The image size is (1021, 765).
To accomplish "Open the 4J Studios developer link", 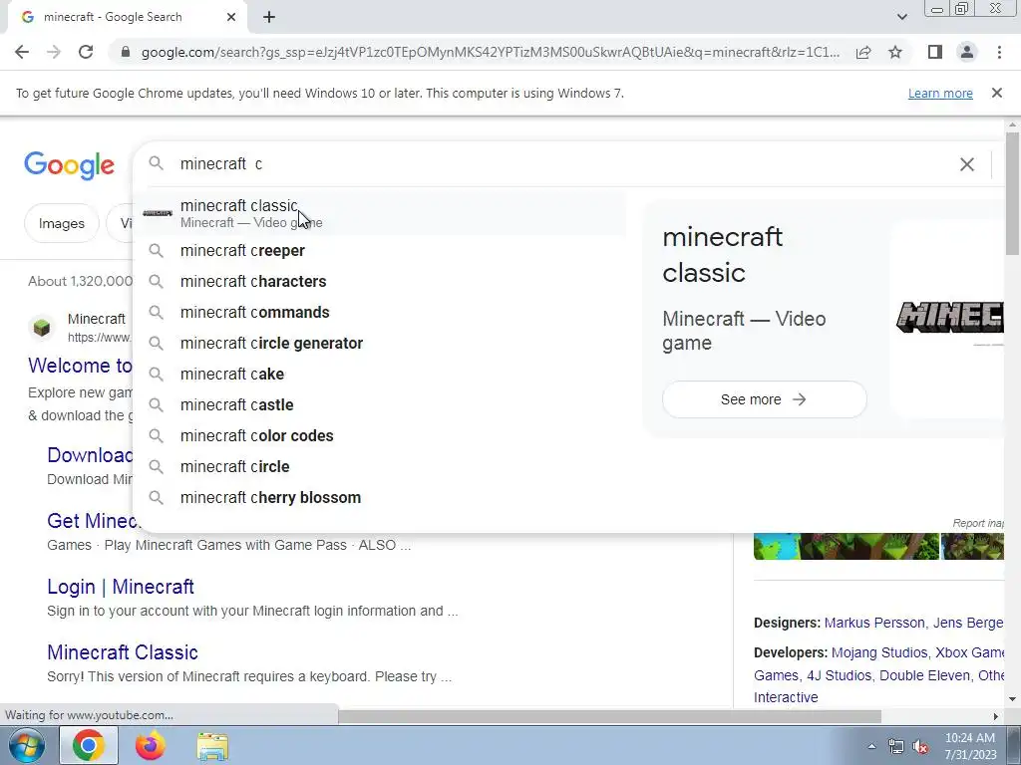I will (839, 675).
